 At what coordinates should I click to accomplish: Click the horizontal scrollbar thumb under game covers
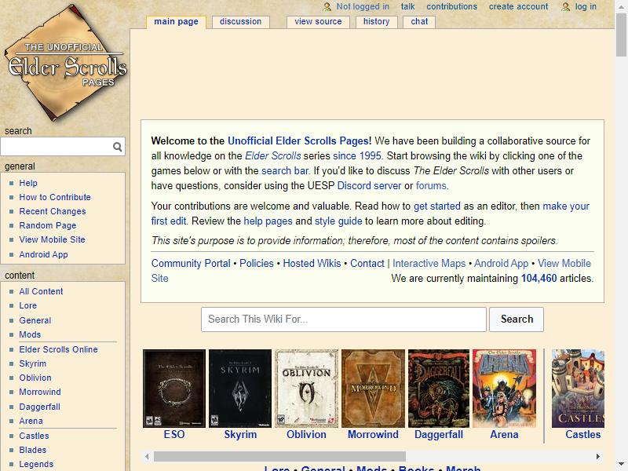(x=279, y=457)
